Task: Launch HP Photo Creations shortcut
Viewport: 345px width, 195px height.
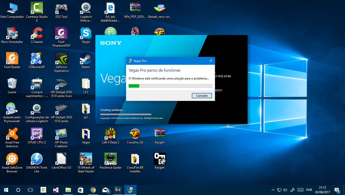Action: pyautogui.click(x=61, y=138)
